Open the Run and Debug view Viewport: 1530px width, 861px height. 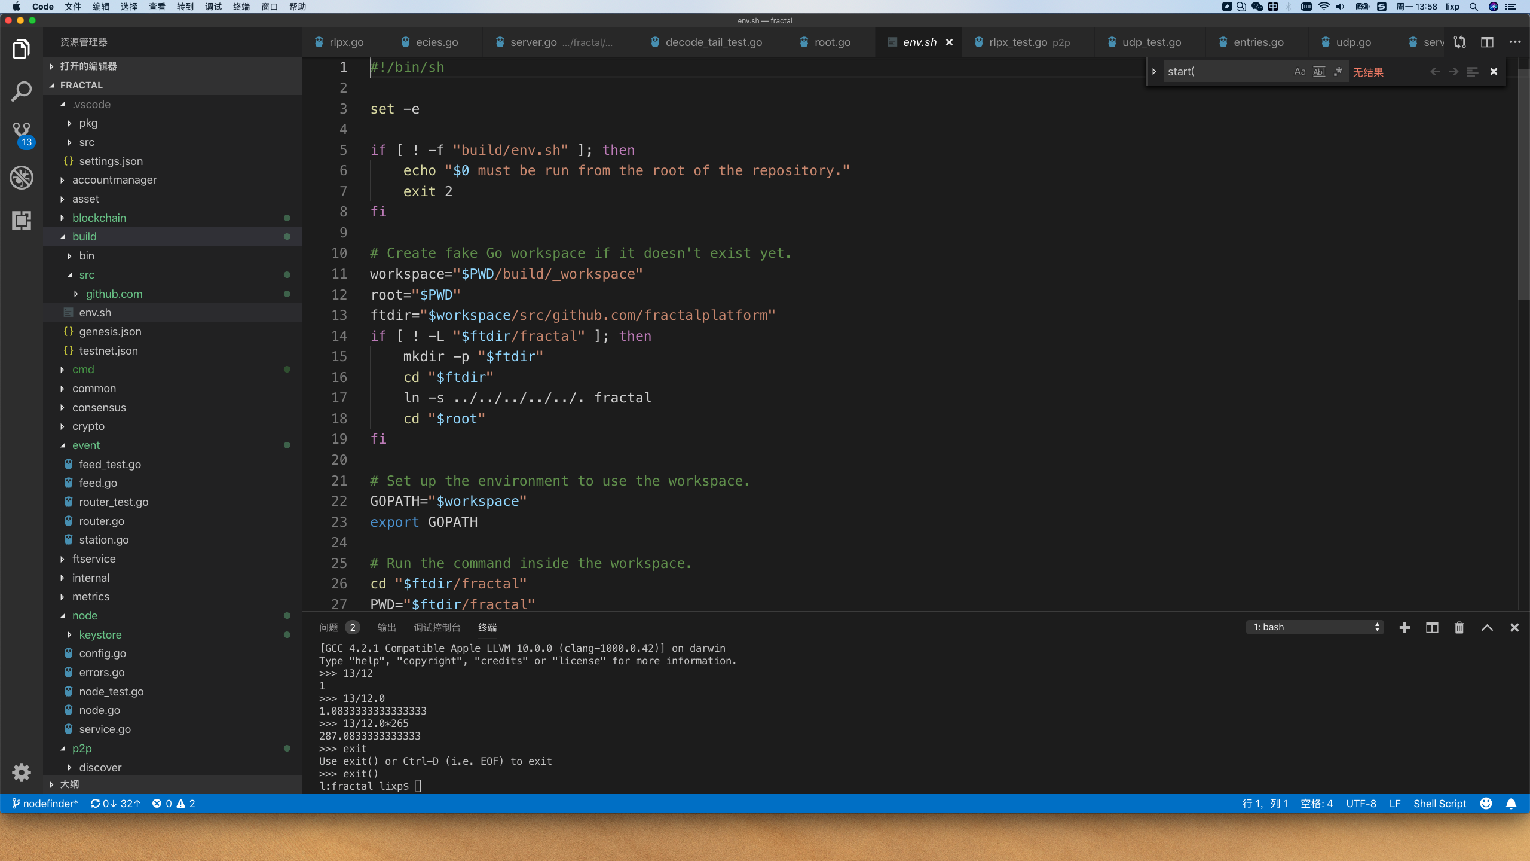(x=22, y=177)
